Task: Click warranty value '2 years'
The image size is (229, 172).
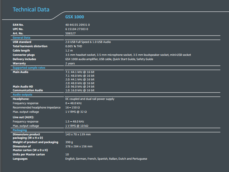Action: 70,63
